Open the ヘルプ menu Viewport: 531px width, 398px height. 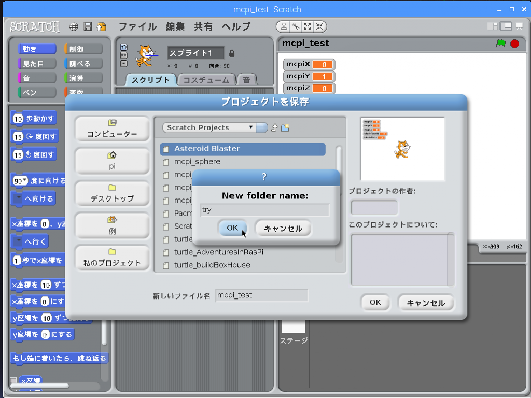(236, 26)
